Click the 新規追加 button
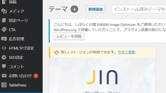 pyautogui.click(x=95, y=9)
